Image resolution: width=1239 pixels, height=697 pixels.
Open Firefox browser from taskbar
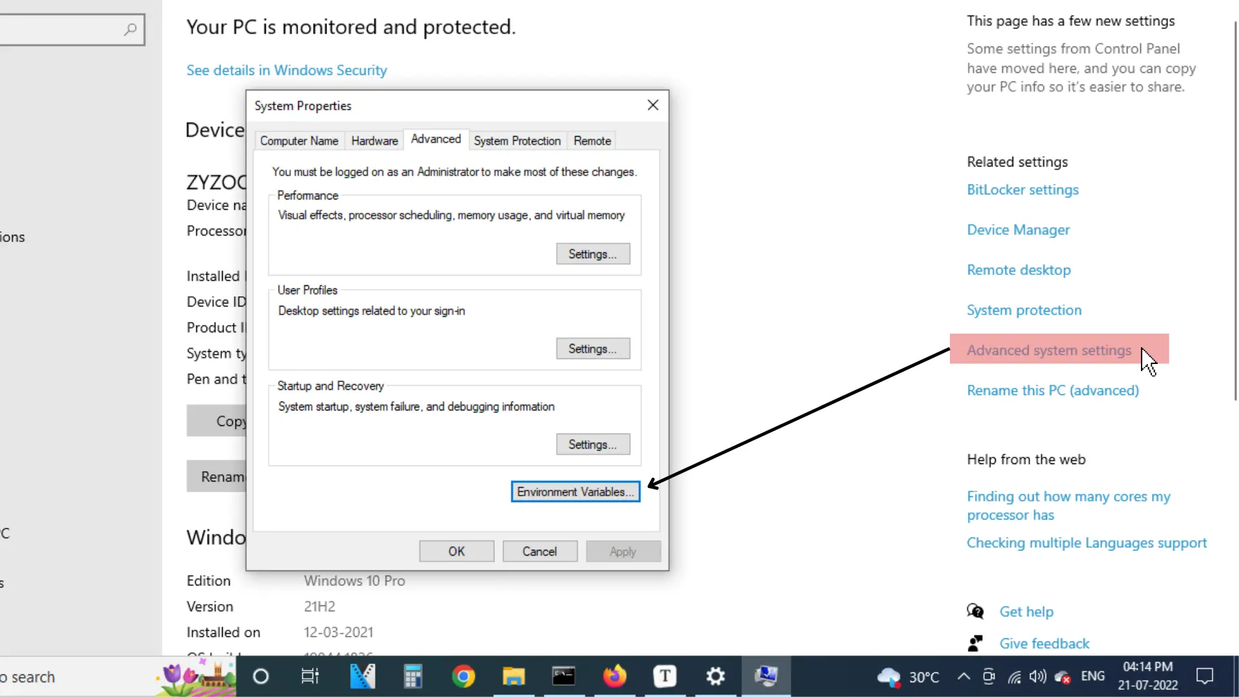tap(614, 676)
